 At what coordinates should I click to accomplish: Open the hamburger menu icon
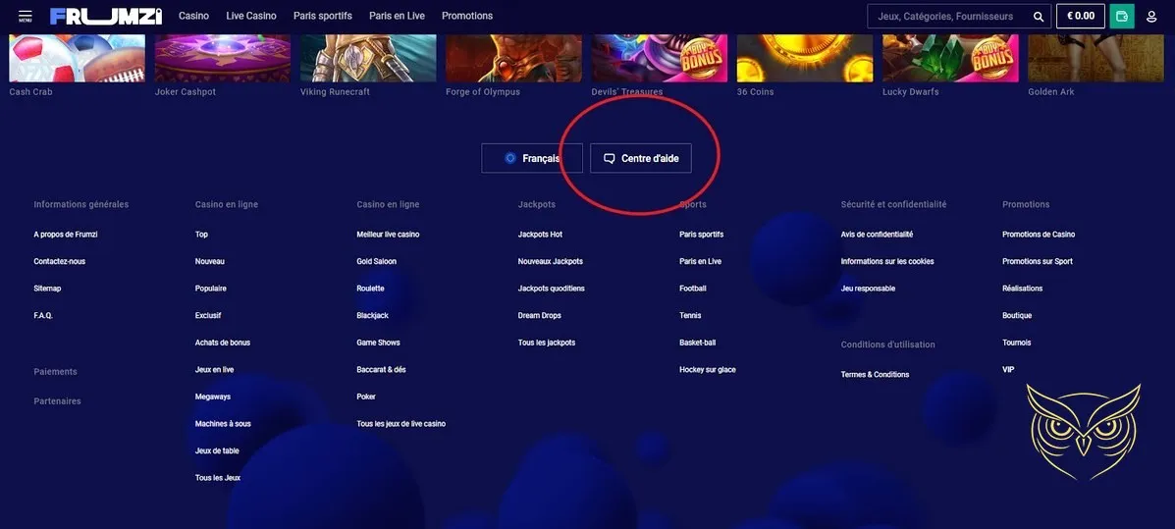point(25,16)
